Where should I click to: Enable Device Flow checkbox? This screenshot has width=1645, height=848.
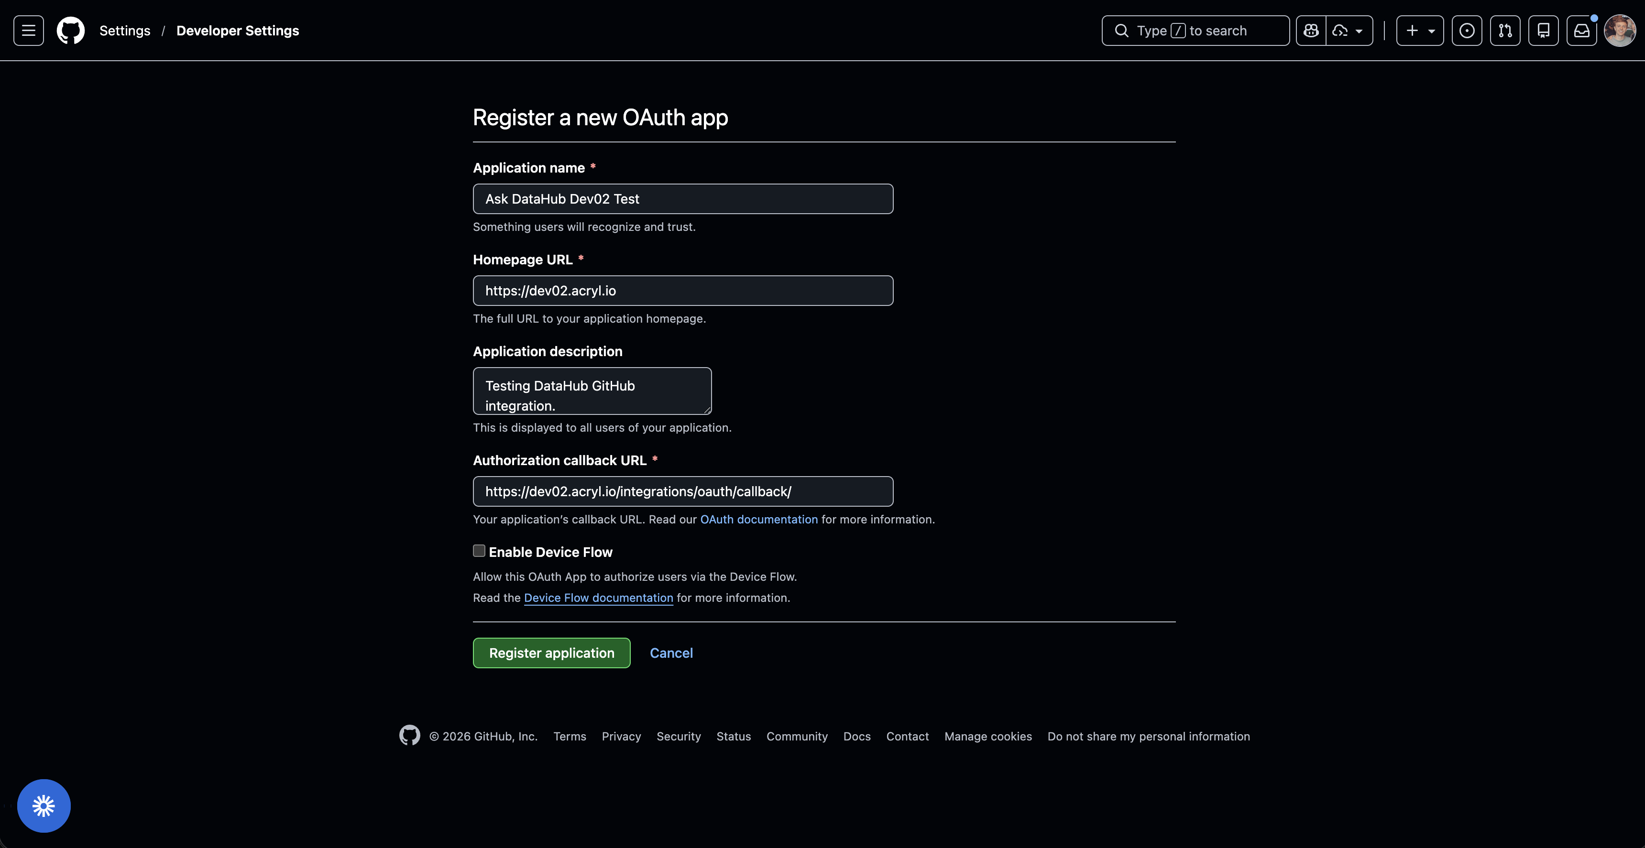point(479,551)
